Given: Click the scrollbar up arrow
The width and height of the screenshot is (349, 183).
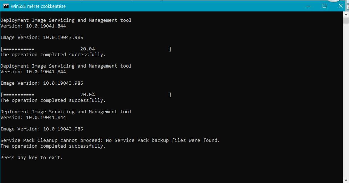Looking at the screenshot, I should 346,14.
